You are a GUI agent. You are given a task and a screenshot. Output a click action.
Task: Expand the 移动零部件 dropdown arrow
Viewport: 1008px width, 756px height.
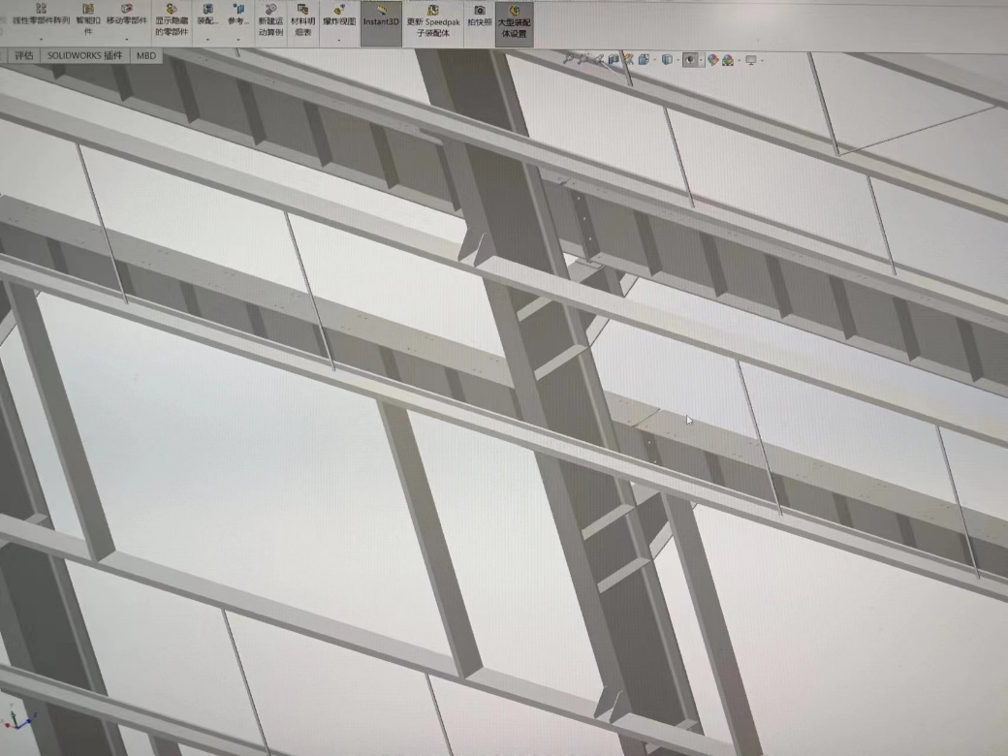click(127, 40)
